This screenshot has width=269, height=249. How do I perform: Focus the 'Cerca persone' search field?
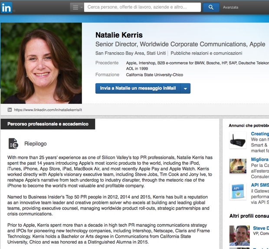click(x=142, y=7)
